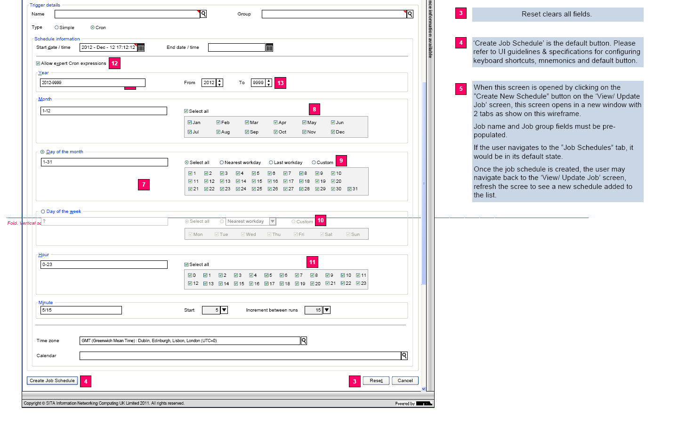Viewport: 678px width, 423px height.
Task: Open the Nearest workday dropdown
Action: coord(273,221)
